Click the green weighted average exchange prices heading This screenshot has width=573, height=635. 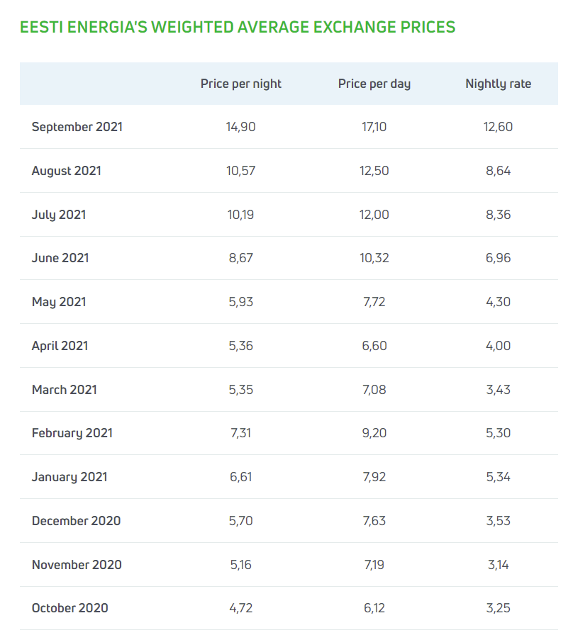click(238, 27)
